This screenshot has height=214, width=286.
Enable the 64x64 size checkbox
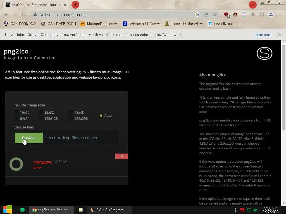click(16, 119)
